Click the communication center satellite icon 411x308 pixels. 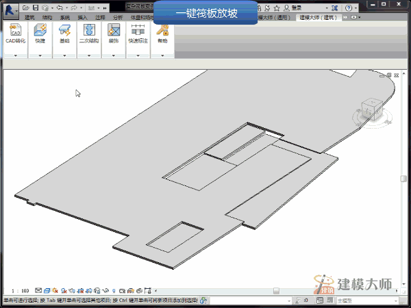[267, 8]
